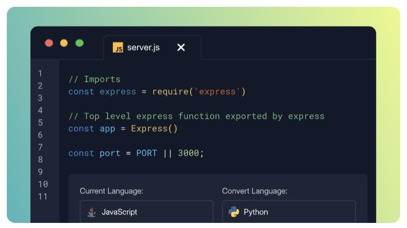
Task: Open the Convert Language Python dropdown
Action: [x=289, y=212]
